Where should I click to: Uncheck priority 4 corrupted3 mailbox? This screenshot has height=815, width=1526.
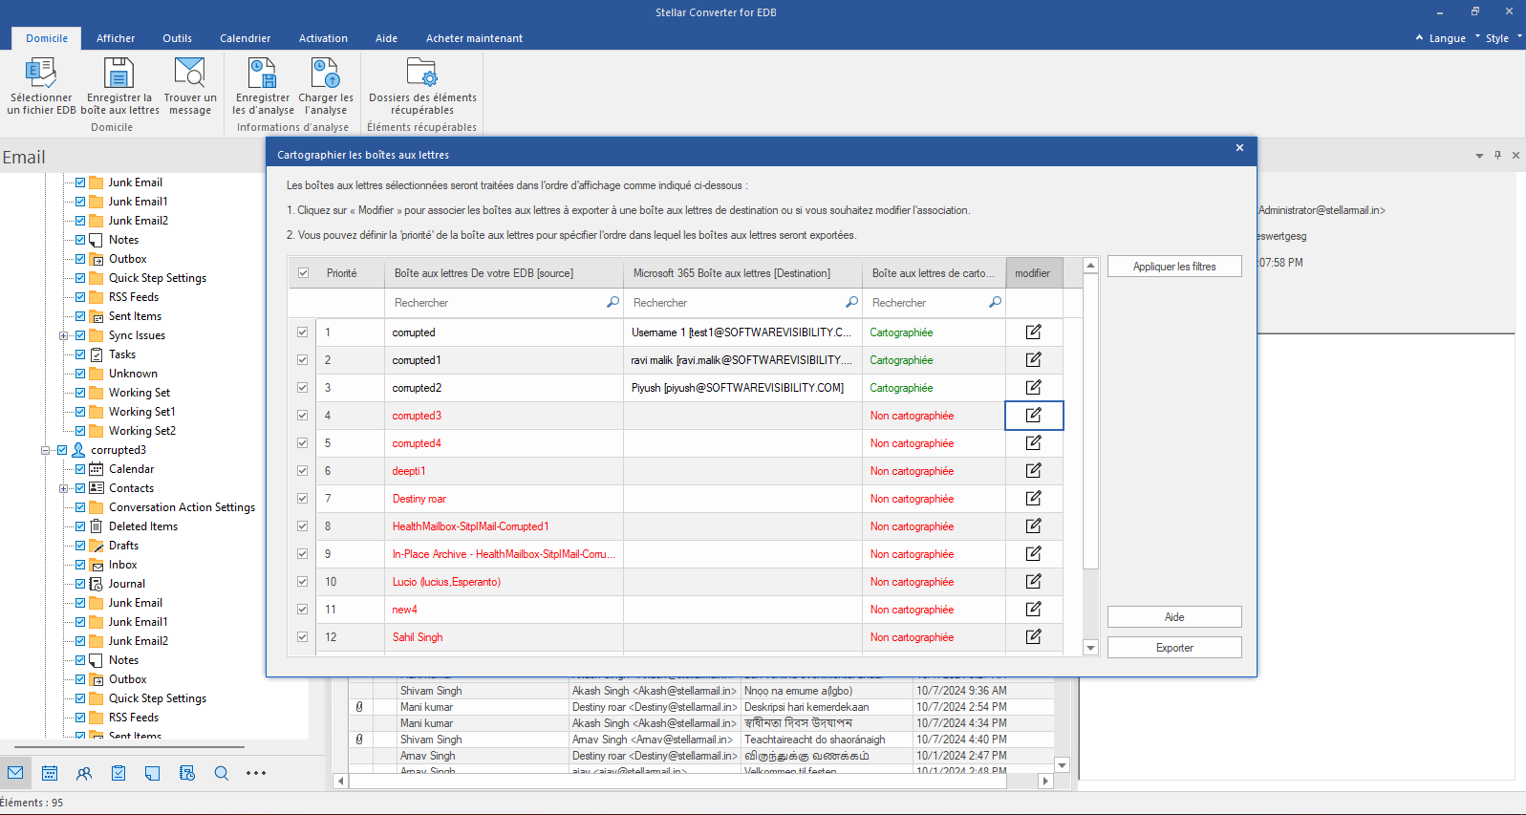(x=303, y=416)
